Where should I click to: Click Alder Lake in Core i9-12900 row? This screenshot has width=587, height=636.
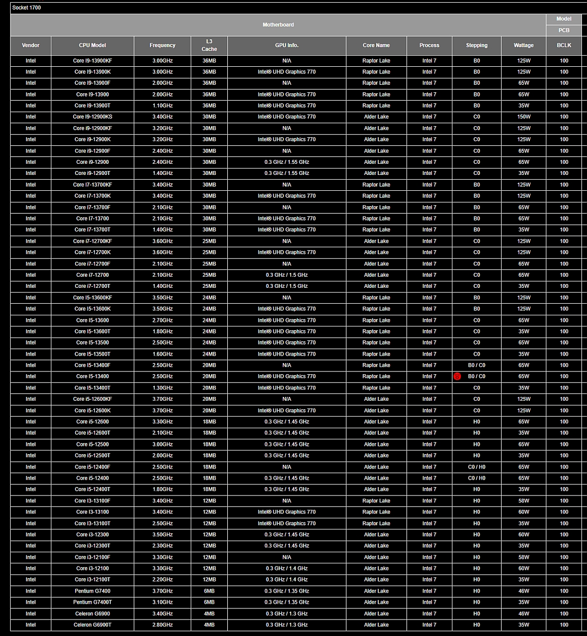click(376, 162)
